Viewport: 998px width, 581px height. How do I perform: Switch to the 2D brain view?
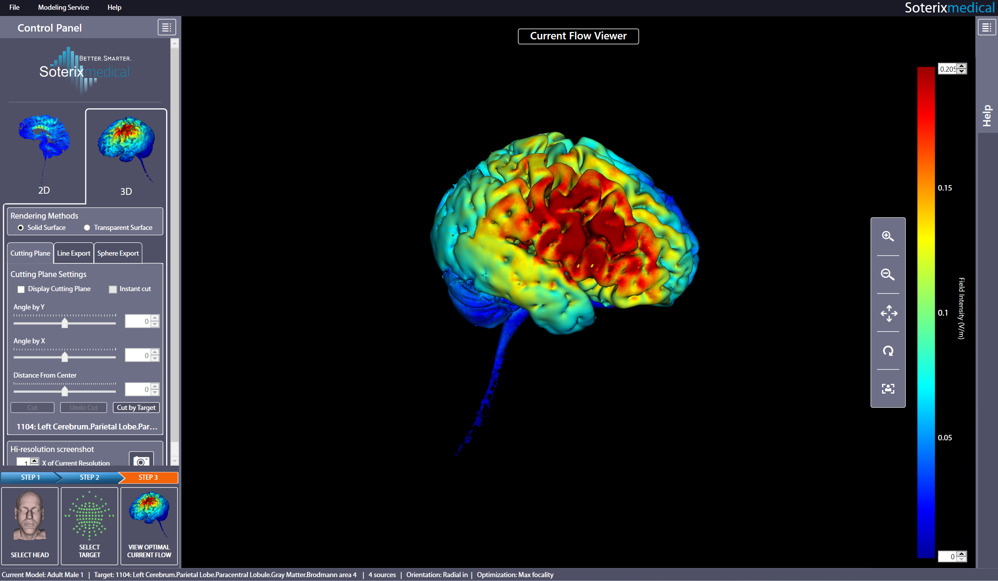44,155
